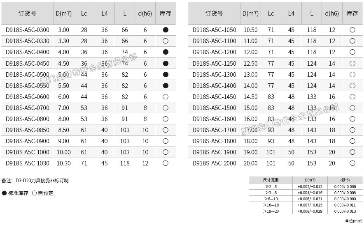Image resolution: width=364 pixels, height=227 pixels.
Task: Click the 尺寸范围 header in the tolerance table
Action: coord(271,180)
